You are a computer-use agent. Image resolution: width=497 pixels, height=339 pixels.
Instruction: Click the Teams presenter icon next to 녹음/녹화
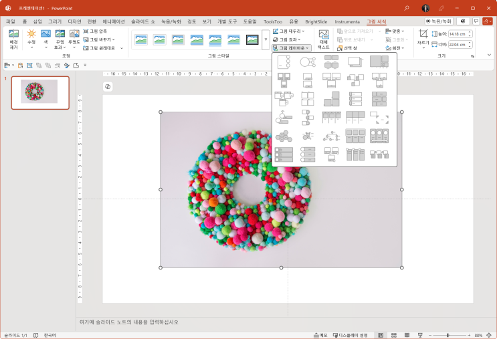(463, 21)
